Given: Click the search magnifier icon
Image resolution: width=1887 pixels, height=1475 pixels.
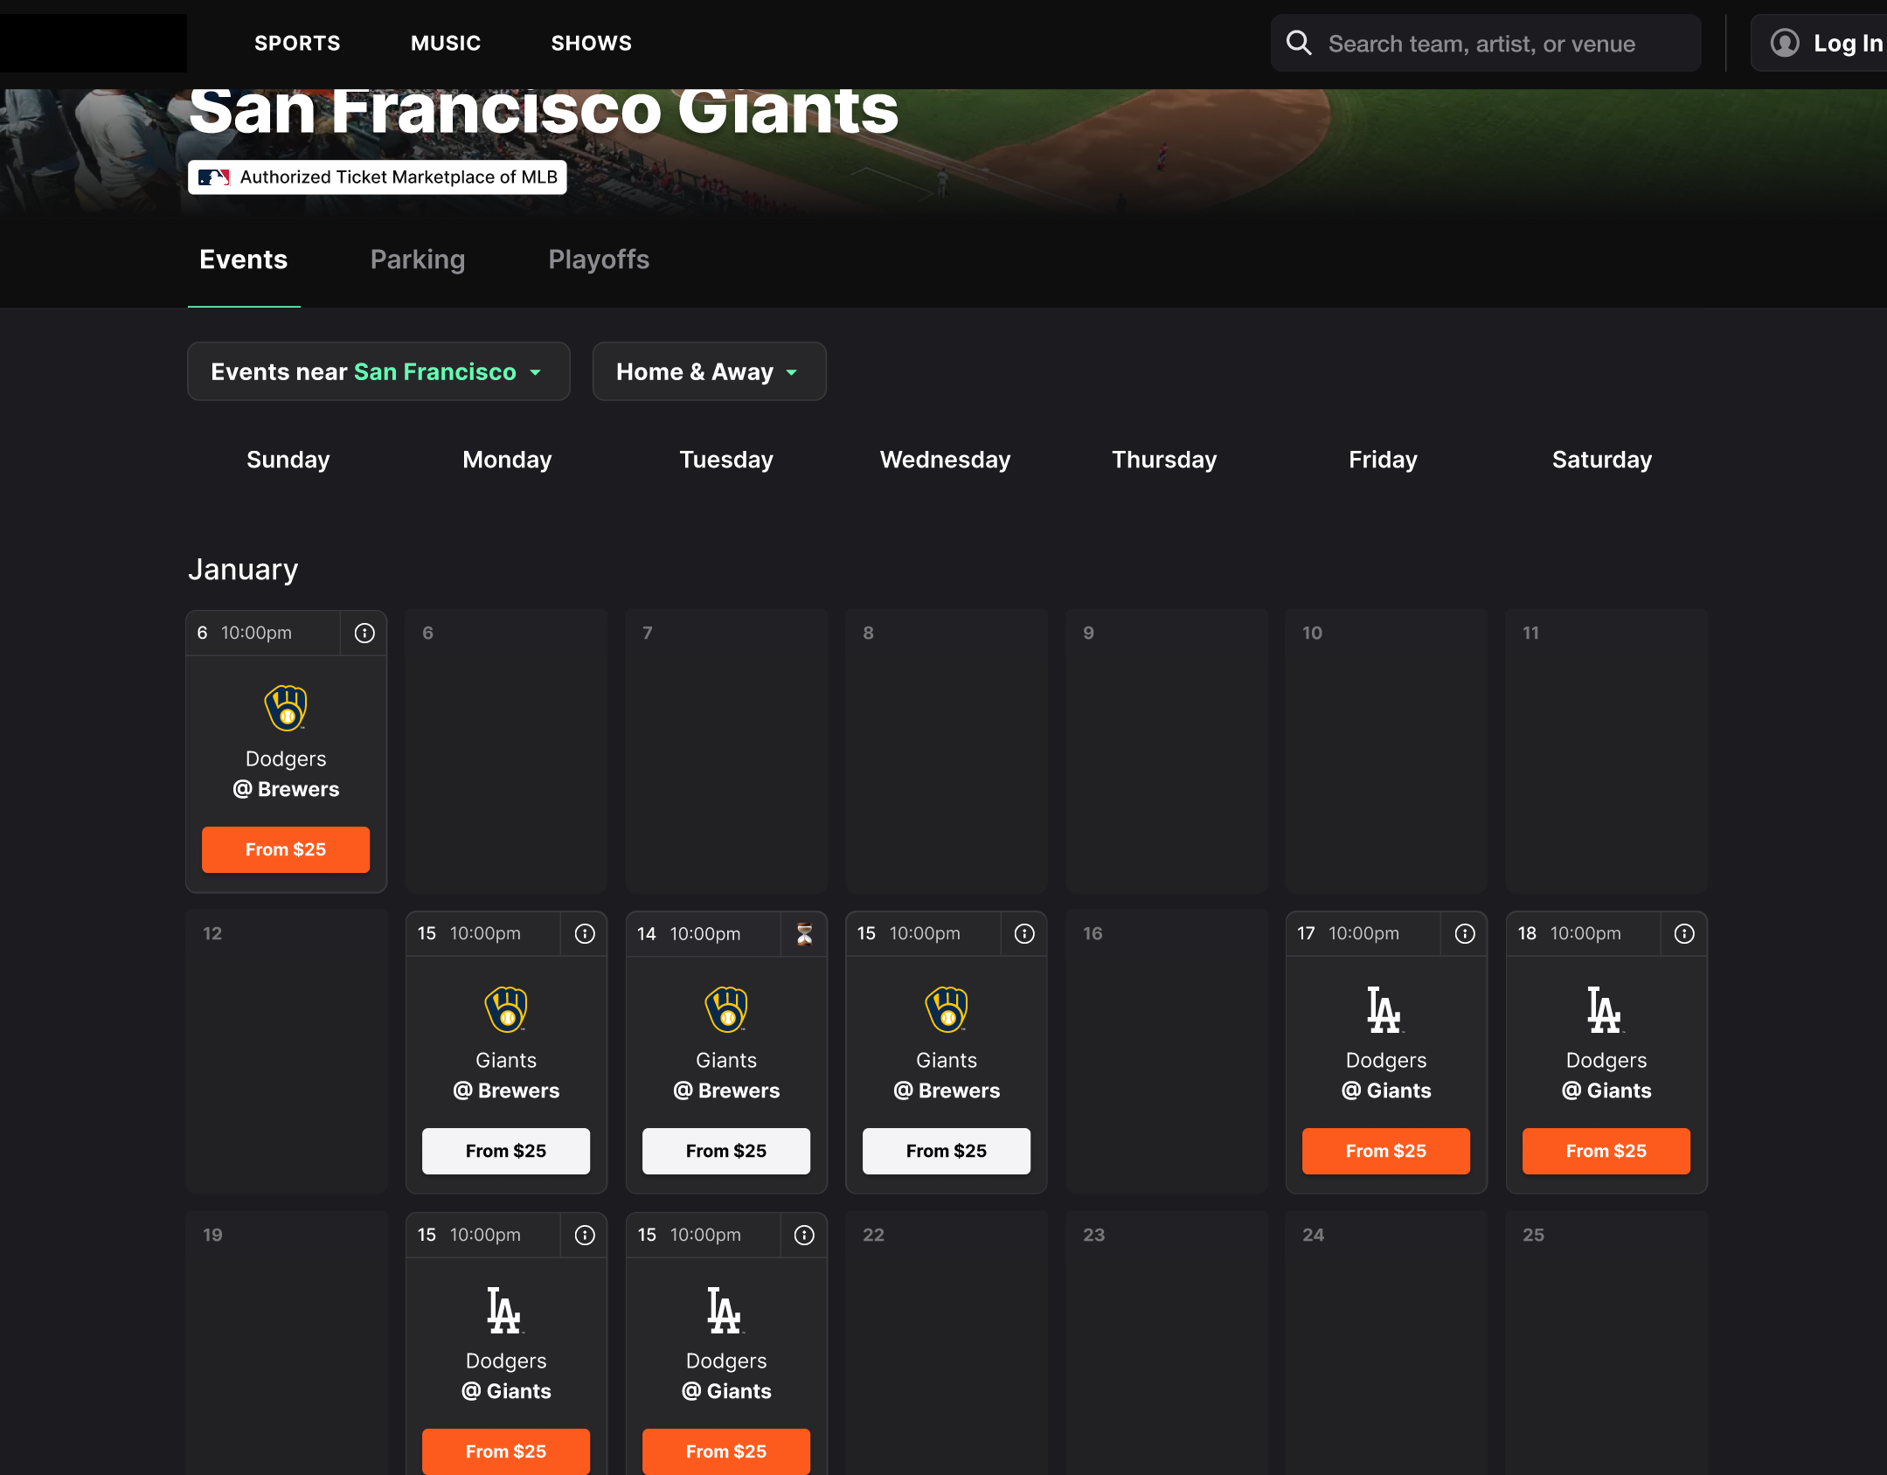Looking at the screenshot, I should pos(1299,43).
